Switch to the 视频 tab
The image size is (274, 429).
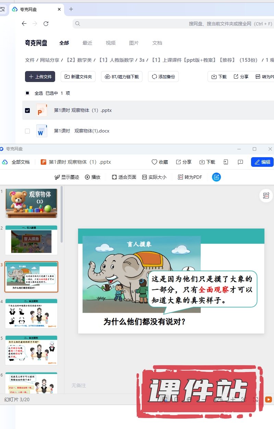click(111, 43)
